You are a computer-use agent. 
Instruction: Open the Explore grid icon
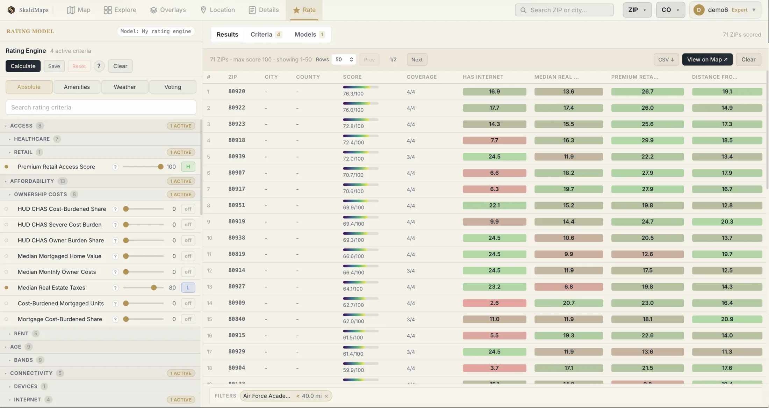pyautogui.click(x=108, y=10)
